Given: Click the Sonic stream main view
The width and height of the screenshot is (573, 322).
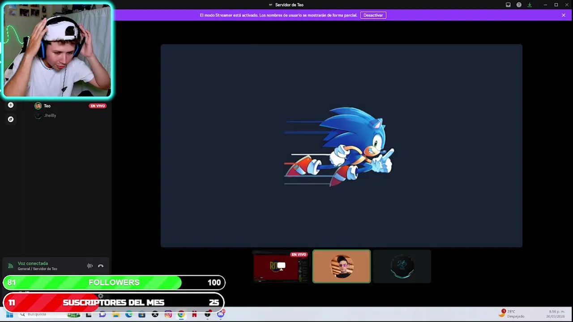Looking at the screenshot, I should (342, 145).
